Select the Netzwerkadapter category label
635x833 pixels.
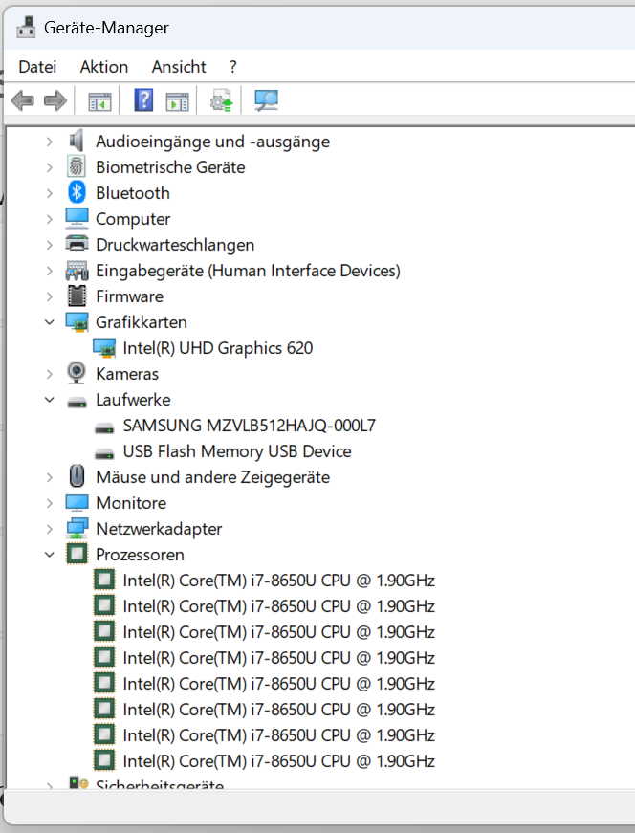[159, 529]
